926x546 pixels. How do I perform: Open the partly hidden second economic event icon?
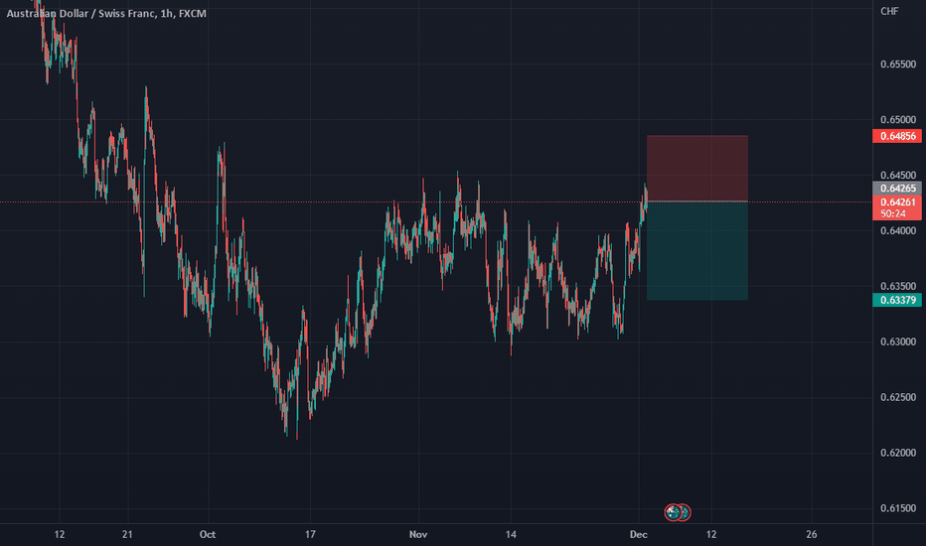(x=686, y=512)
